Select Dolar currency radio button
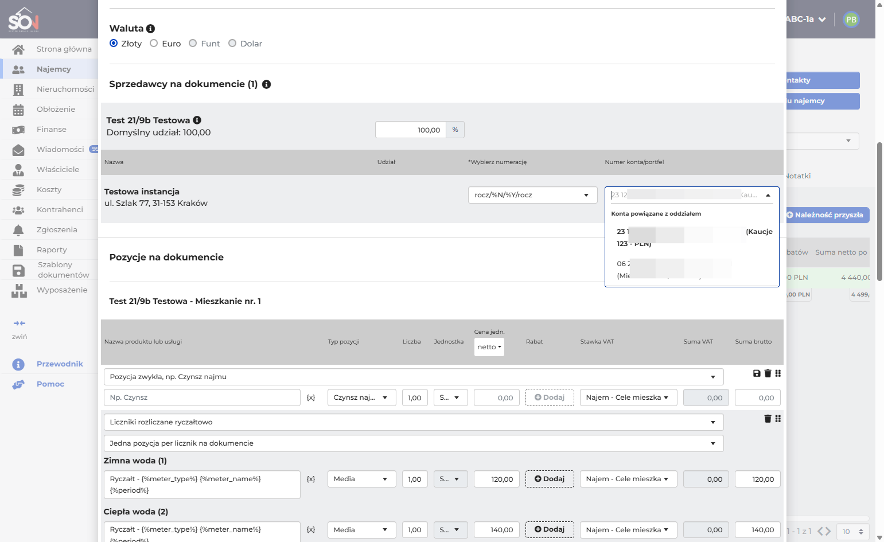Image resolution: width=884 pixels, height=542 pixels. tap(232, 43)
